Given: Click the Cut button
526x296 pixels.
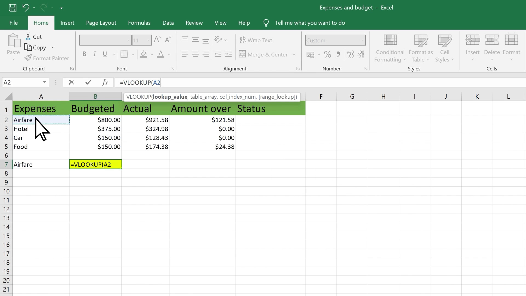Looking at the screenshot, I should click(33, 37).
